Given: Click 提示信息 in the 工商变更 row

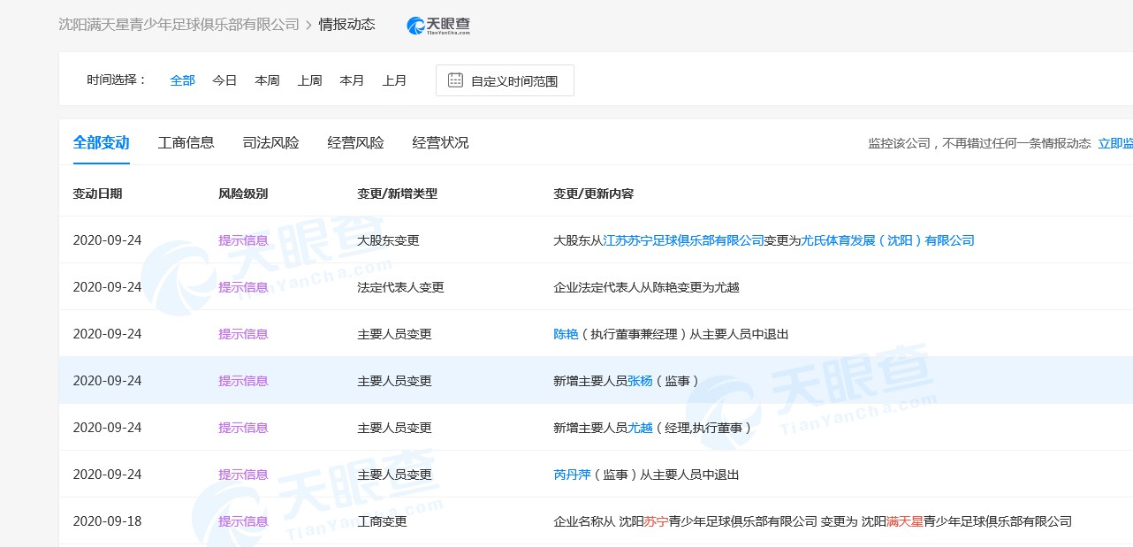Looking at the screenshot, I should [243, 521].
